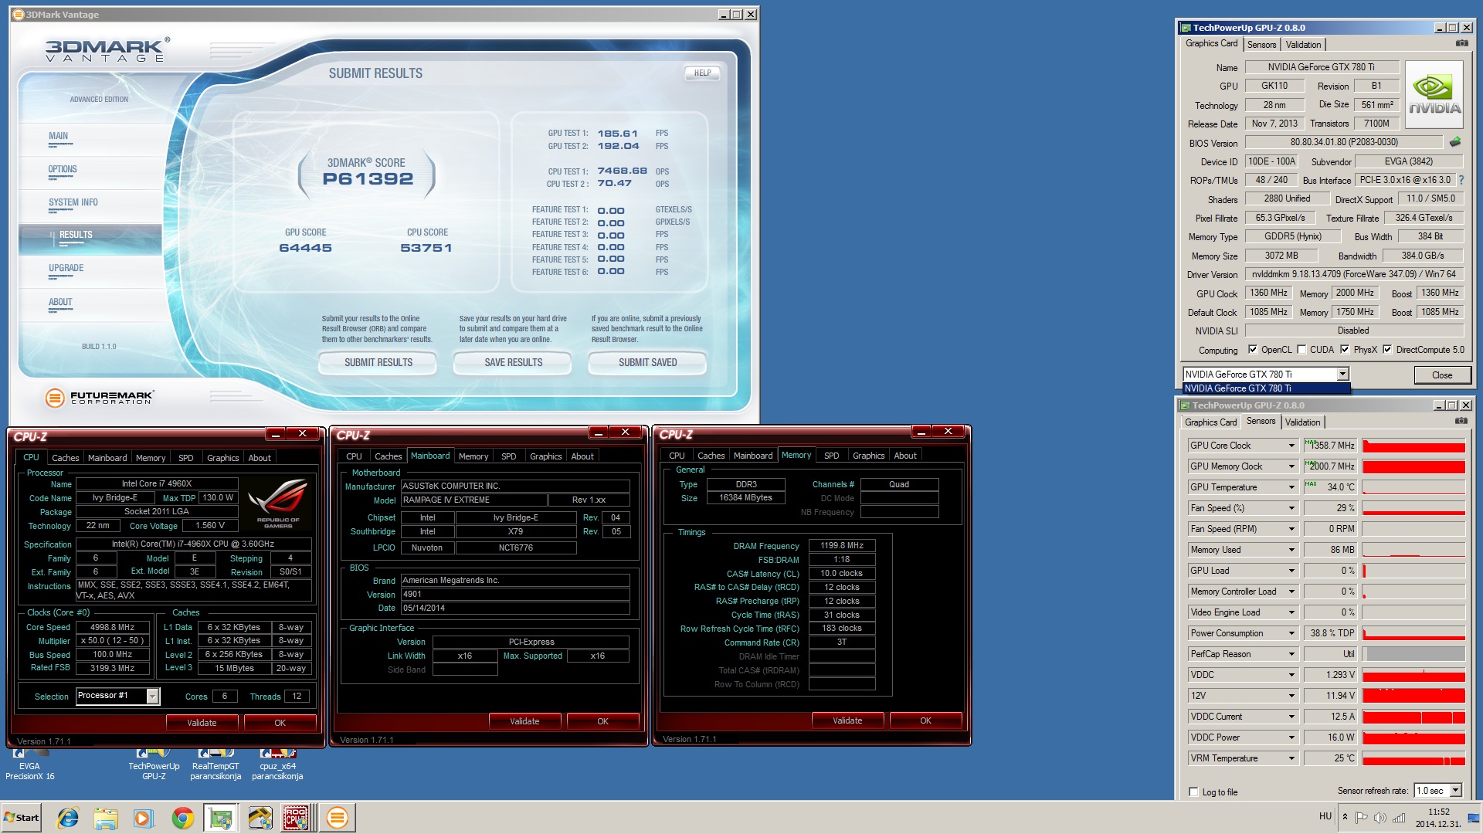Click the camera icon in GPU-Z Sensors window
The width and height of the screenshot is (1483, 834).
pyautogui.click(x=1461, y=421)
